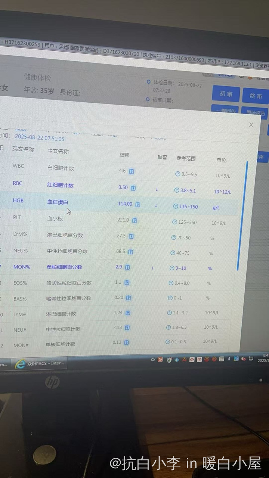The height and width of the screenshot is (478, 269).
Task: Click the low-alarm arrow in RBC row
Action: 157,190
